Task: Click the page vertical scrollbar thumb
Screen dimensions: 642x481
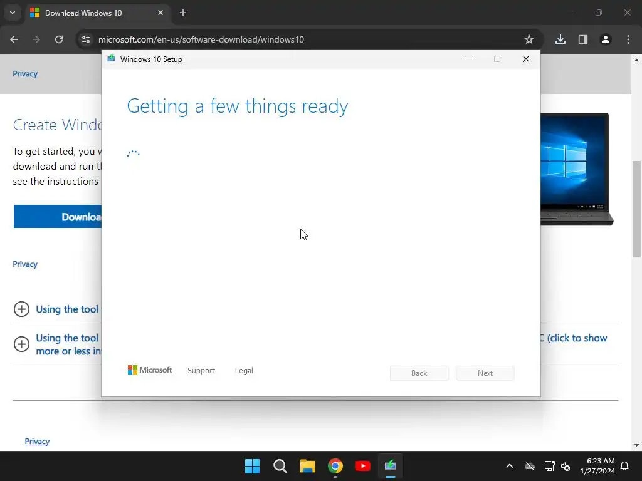Action: (x=636, y=209)
